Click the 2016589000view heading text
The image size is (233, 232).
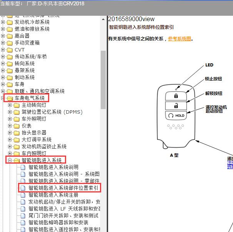[x=131, y=19]
